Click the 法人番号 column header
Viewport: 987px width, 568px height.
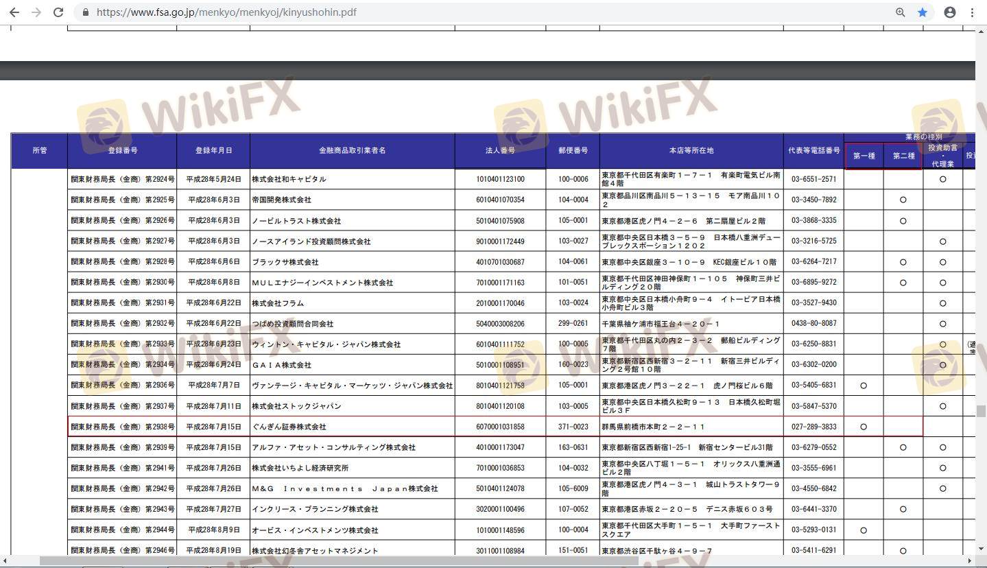tap(500, 150)
